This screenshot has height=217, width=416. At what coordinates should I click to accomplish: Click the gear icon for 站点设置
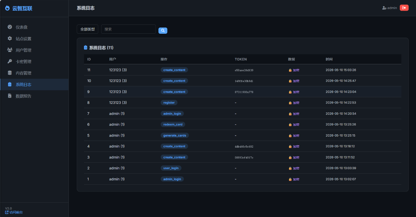tap(10, 38)
